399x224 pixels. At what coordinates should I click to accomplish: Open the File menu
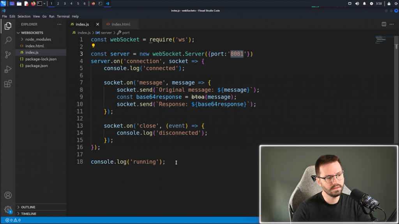[5, 16]
